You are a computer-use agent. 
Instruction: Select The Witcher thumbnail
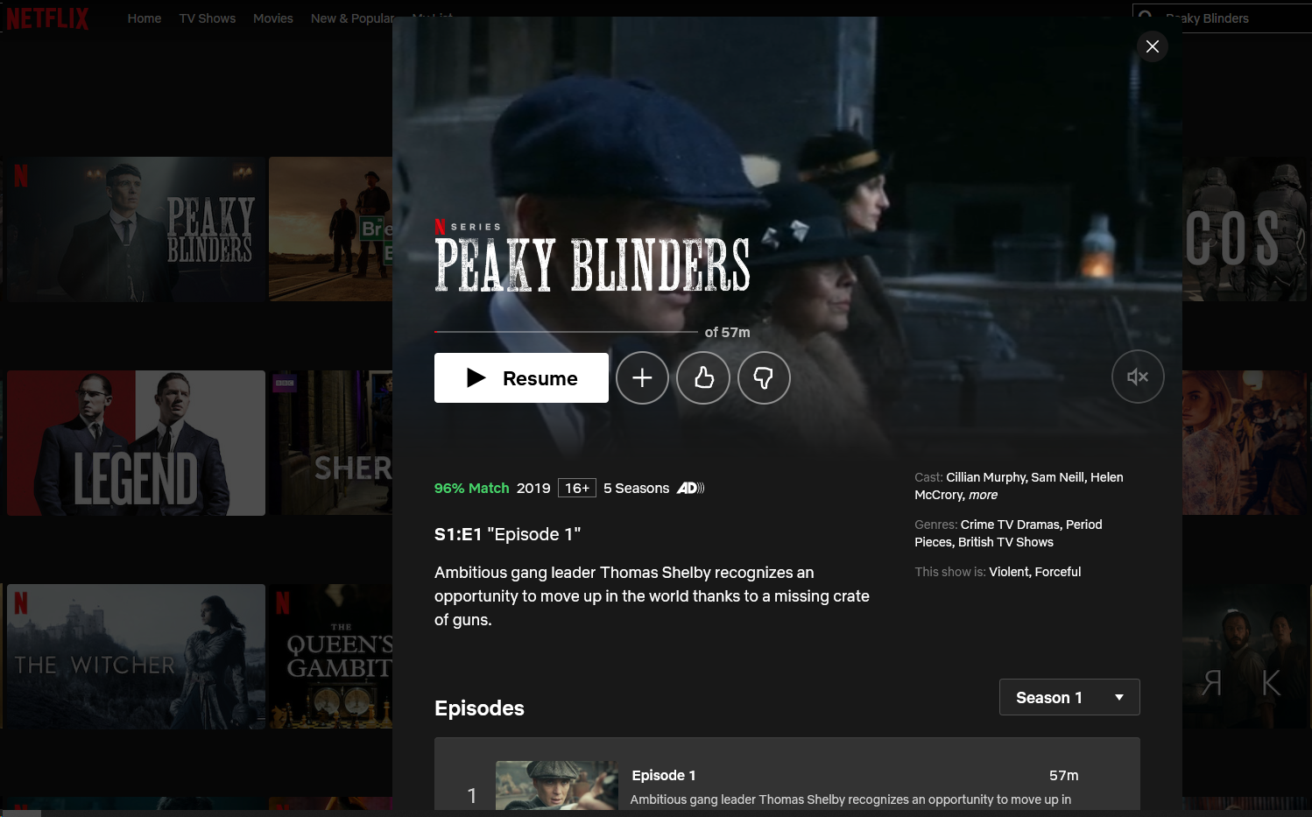[136, 657]
